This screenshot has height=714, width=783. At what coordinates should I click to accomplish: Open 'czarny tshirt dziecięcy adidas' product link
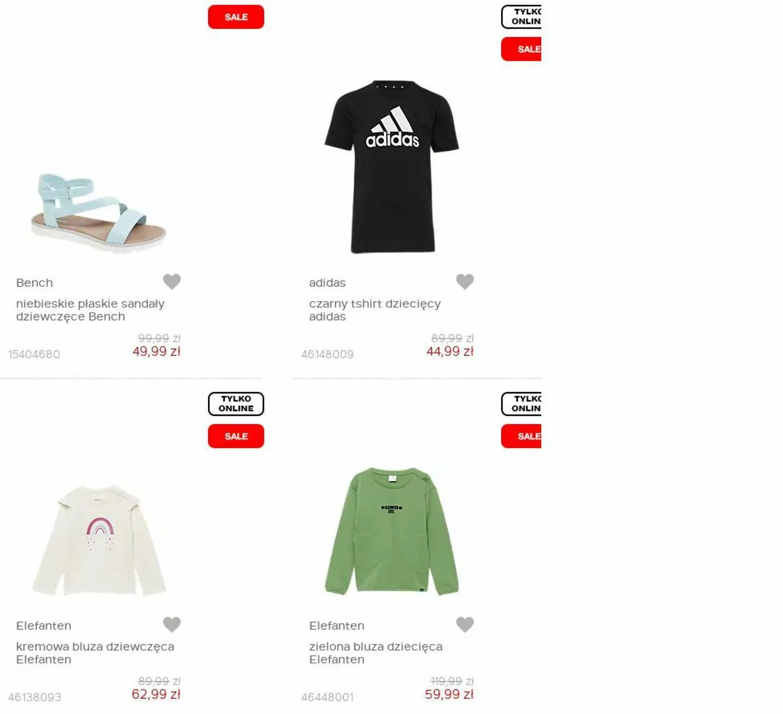tap(375, 310)
